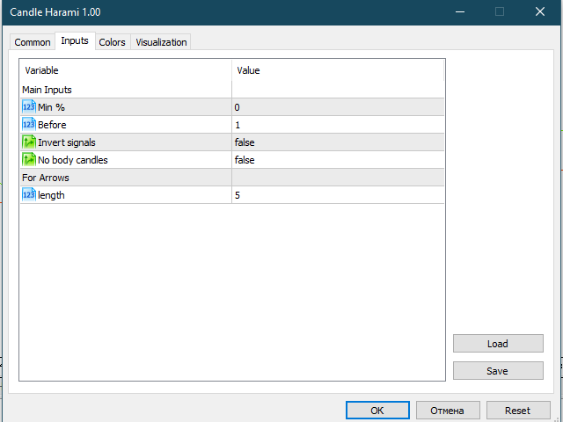
Task: Click the boolean icon beside Invert signals
Action: click(29, 142)
